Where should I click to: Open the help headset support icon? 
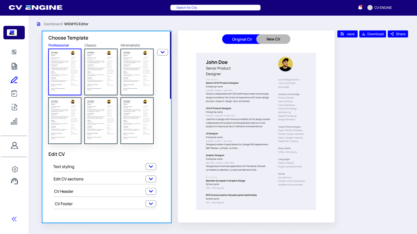point(15,181)
